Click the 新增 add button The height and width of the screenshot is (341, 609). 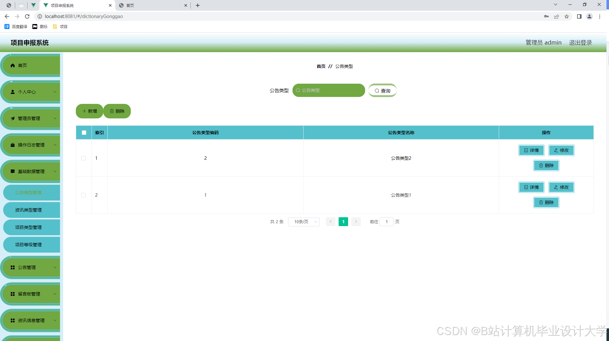pyautogui.click(x=89, y=111)
